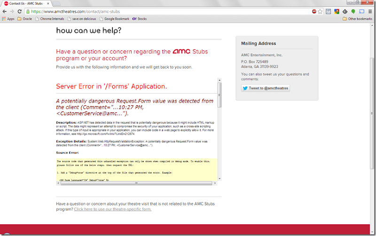Click error frame scroll left arrow
Screen dimensions: 376x236
click(x=58, y=183)
